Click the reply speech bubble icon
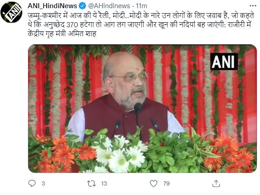Image resolution: width=260 pixels, height=195 pixels. coord(32,183)
